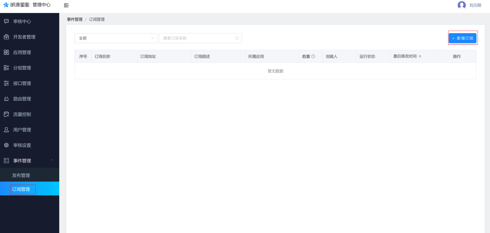Collapse the sidebar with the menu fold icon
The height and width of the screenshot is (233, 490).
point(66,5)
